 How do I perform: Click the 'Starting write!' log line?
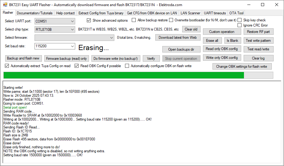[x=13, y=88]
